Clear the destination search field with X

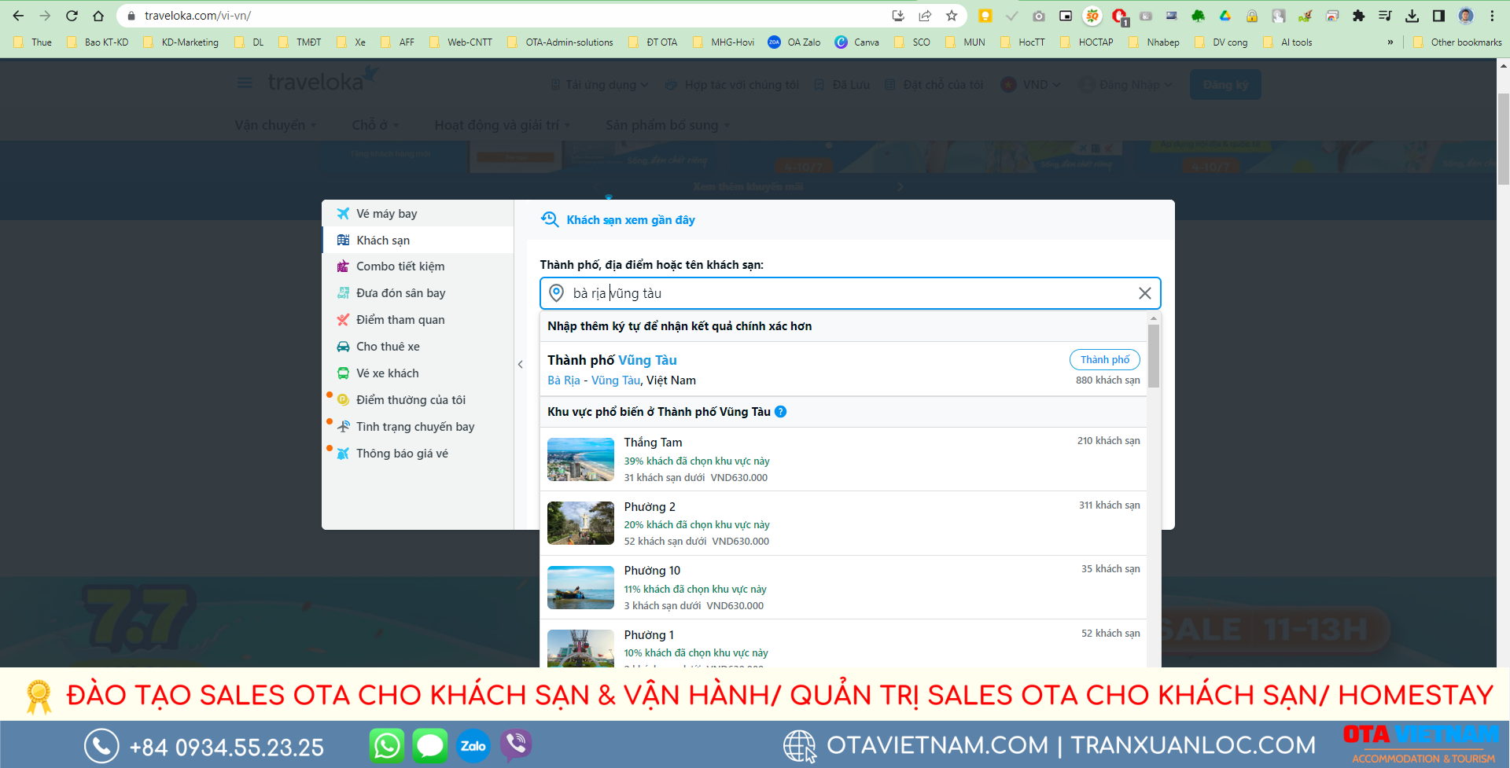(1144, 293)
